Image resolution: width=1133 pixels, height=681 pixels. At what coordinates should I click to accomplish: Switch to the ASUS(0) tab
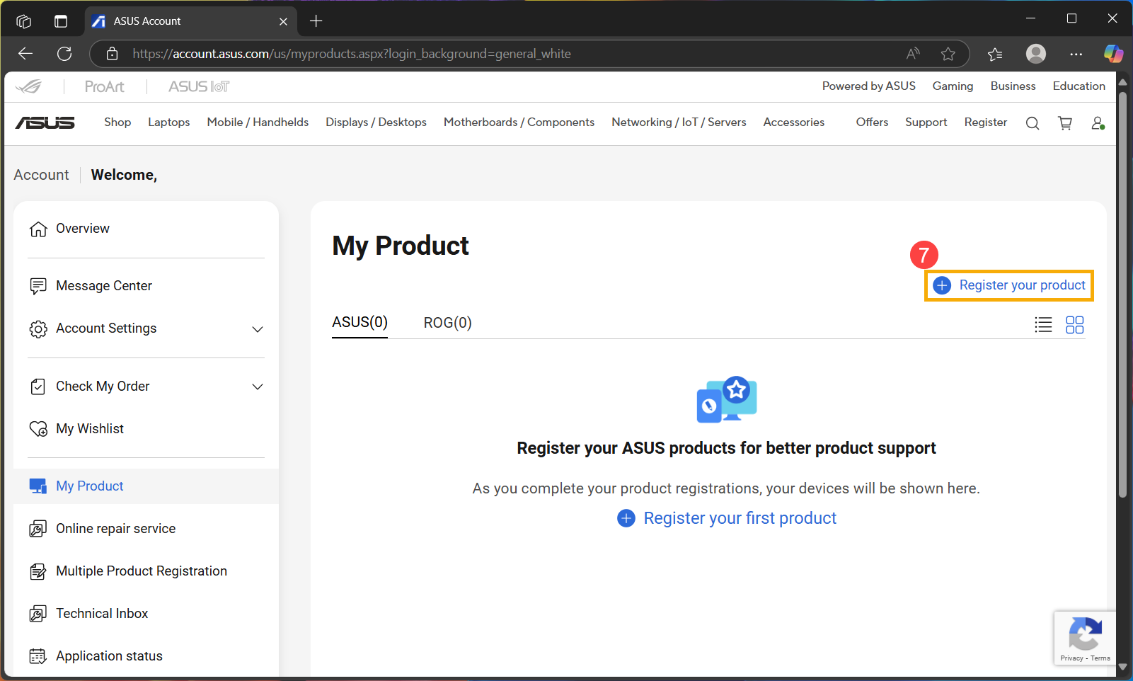360,323
